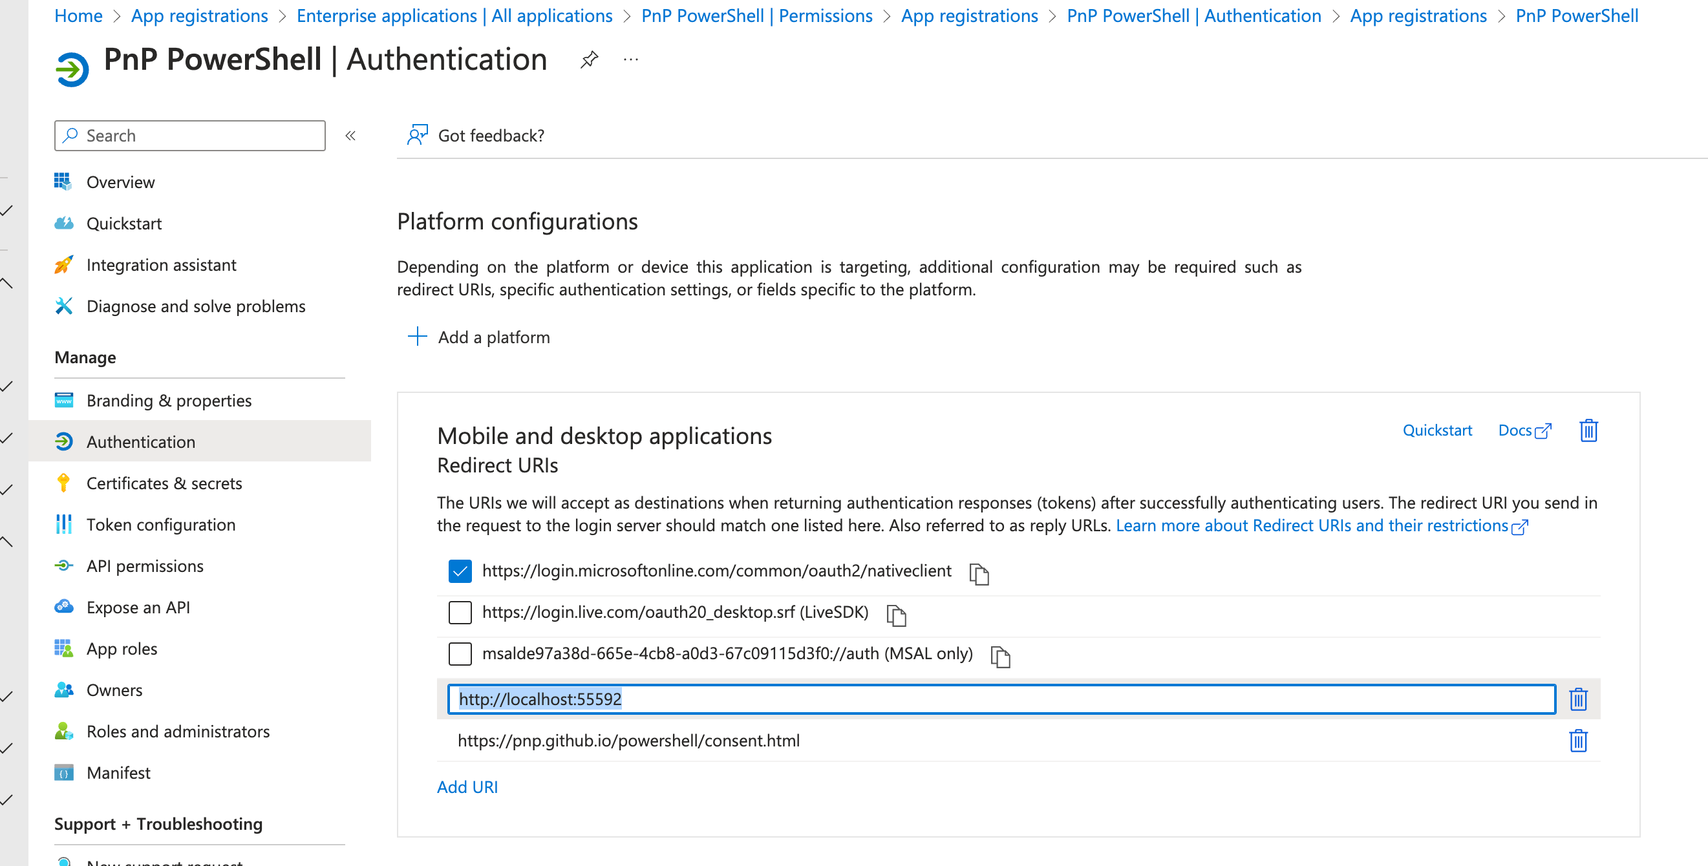This screenshot has height=866, width=1708.
Task: Click the Integration assistant rocket icon
Action: 63,264
